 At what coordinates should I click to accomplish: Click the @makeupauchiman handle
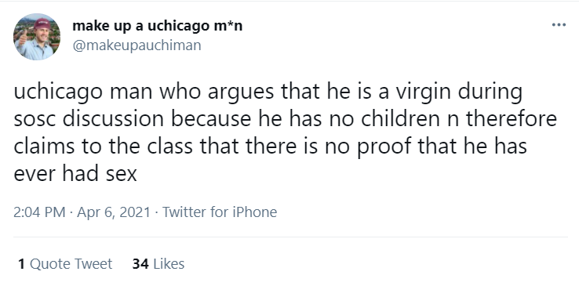tap(137, 45)
